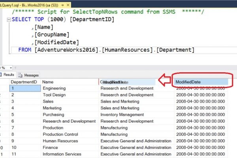Click the ModifiedDate column header

[201, 82]
